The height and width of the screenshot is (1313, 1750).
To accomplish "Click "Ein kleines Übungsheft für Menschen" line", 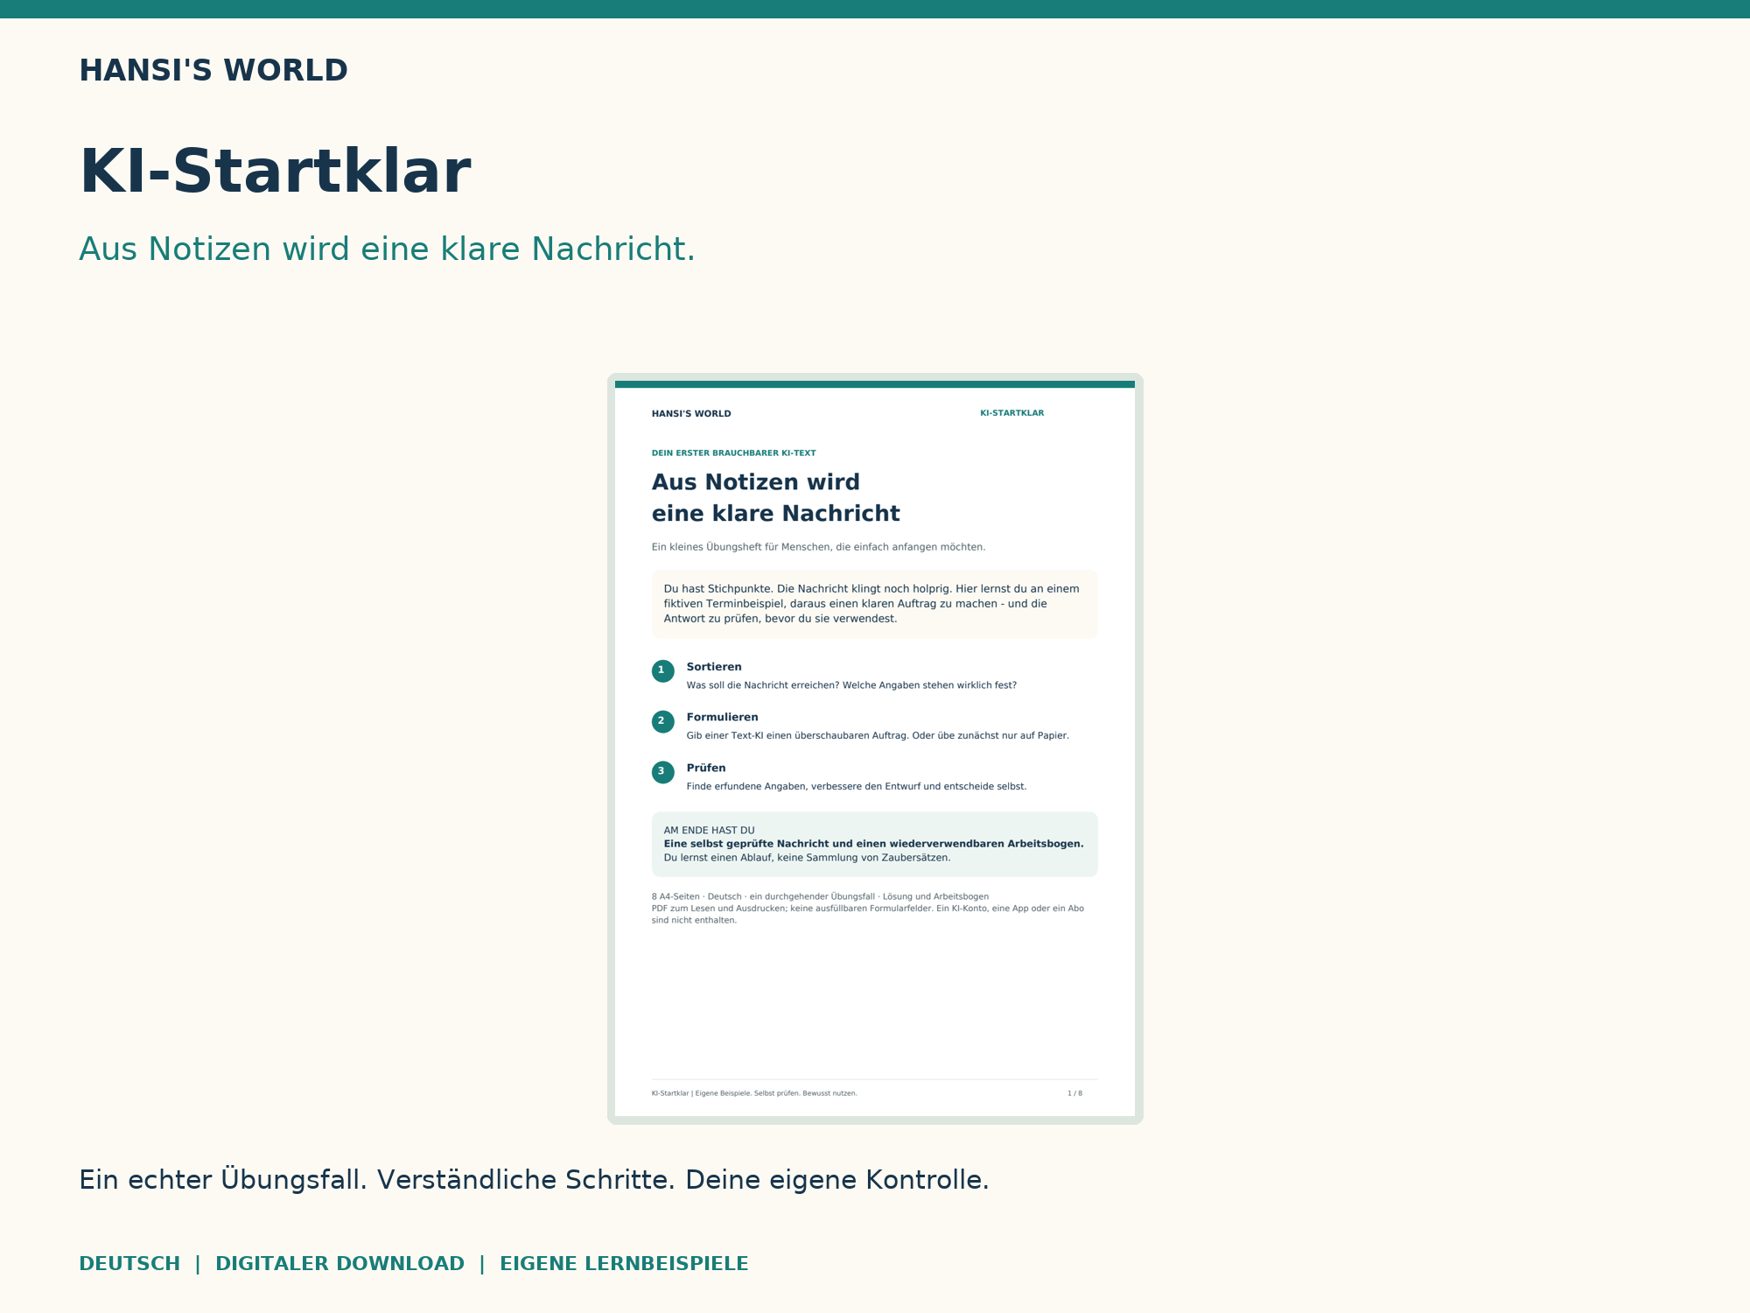I will click(x=818, y=547).
